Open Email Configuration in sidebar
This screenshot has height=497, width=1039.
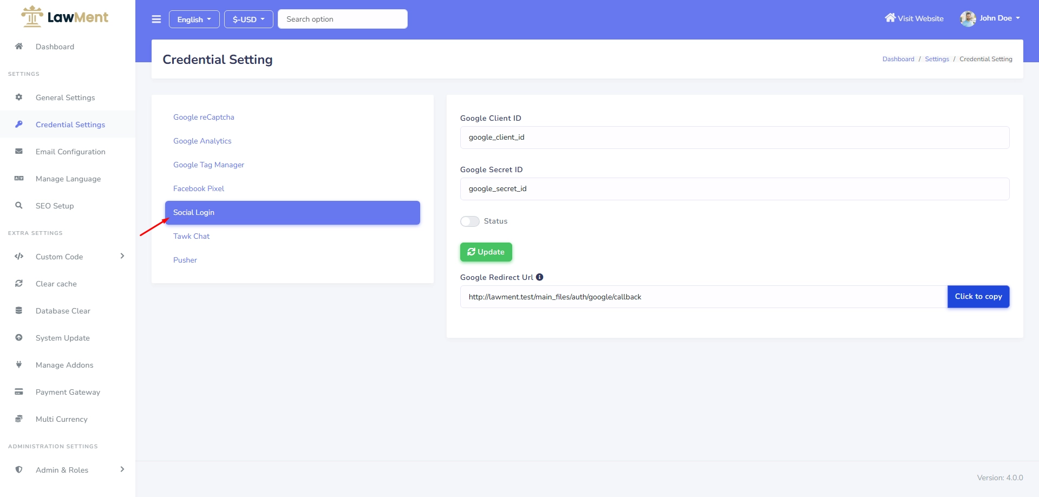pyautogui.click(x=68, y=152)
